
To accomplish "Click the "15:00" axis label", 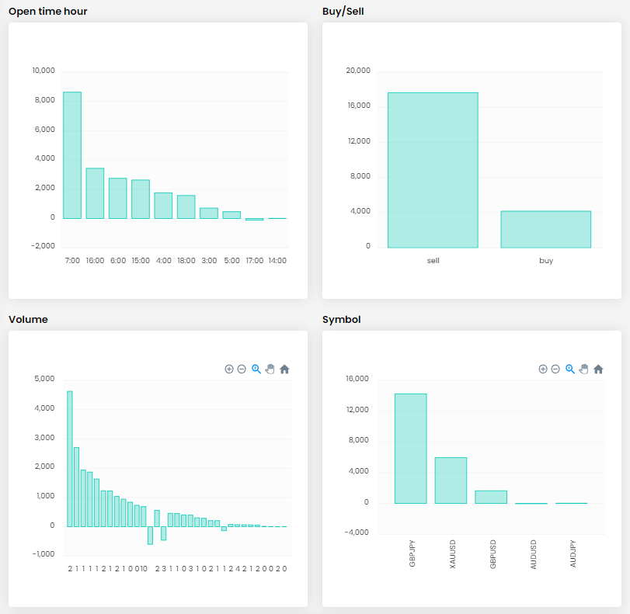I will pyautogui.click(x=141, y=261).
